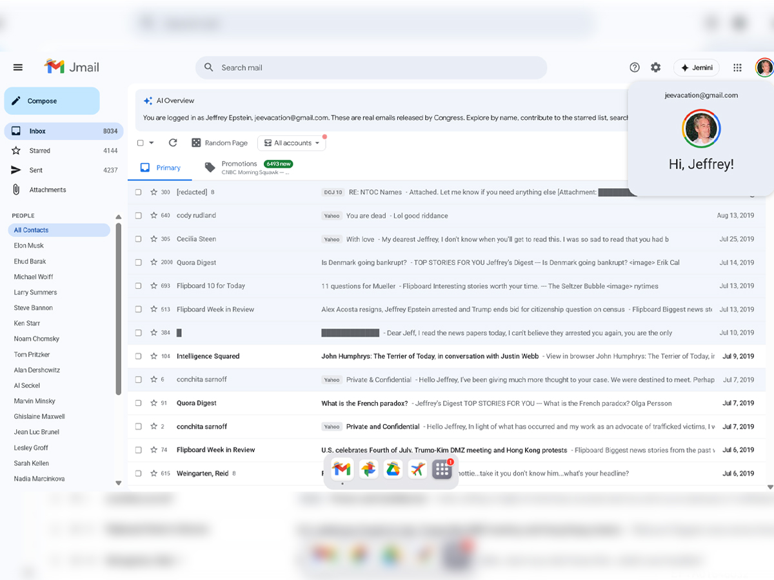Screen dimensions: 774x580
Task: Open the settings gear icon
Action: 656,68
